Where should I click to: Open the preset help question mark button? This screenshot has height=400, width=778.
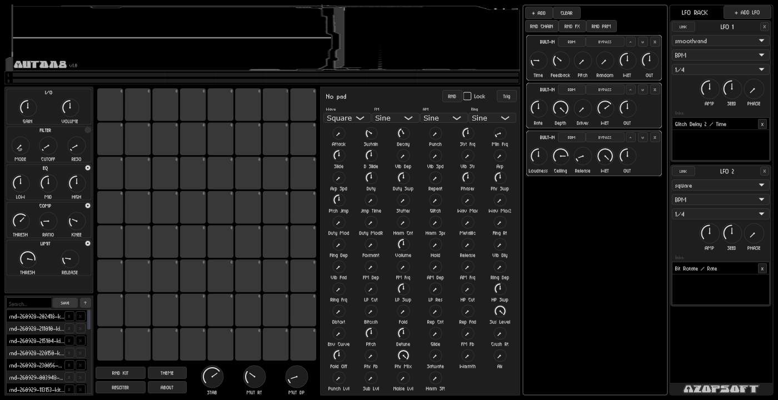[x=85, y=303]
